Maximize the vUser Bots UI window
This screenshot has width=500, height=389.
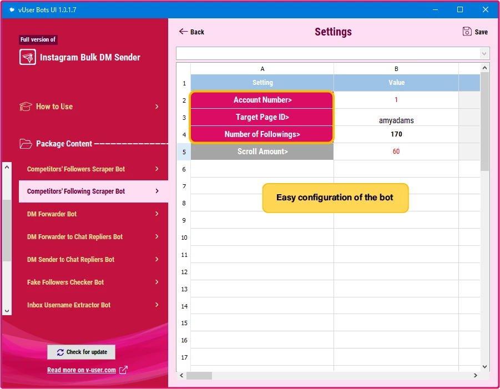point(460,9)
